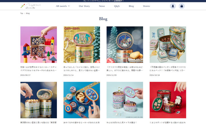Open the Our Story page
The image size is (206, 124).
tap(84, 6)
